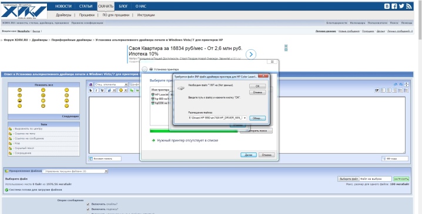
Task: Click the green arrow beside Нужный принтер отсутствует
Action: coord(153,141)
